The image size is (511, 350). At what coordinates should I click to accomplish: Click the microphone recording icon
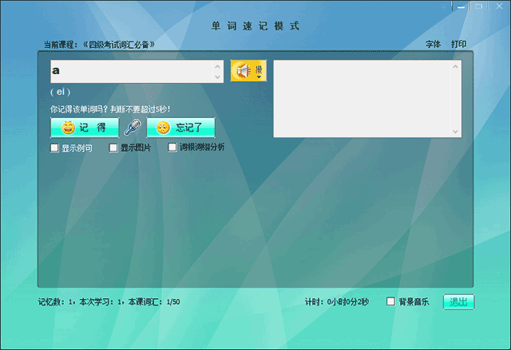pyautogui.click(x=133, y=127)
